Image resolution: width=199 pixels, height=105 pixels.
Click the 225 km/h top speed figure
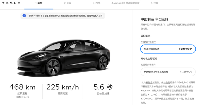click(x=63, y=87)
